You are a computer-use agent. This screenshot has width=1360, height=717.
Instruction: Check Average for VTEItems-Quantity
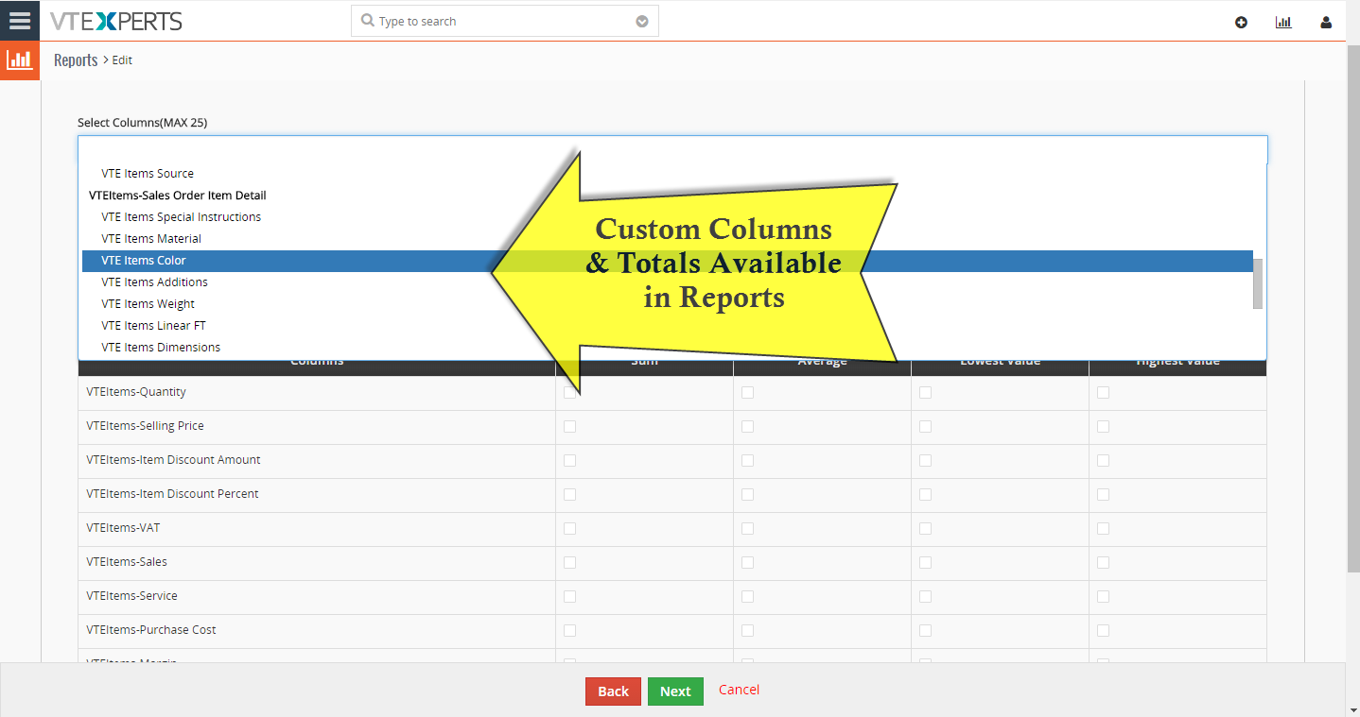pyautogui.click(x=747, y=392)
